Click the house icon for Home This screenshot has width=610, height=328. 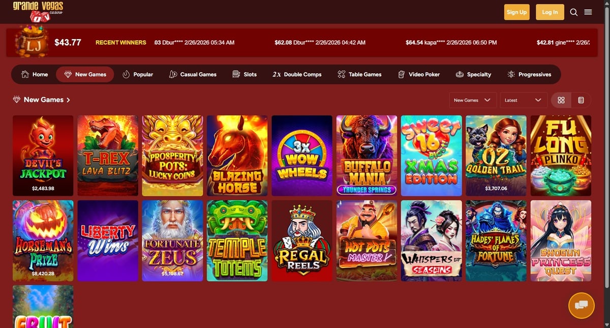[x=25, y=74]
